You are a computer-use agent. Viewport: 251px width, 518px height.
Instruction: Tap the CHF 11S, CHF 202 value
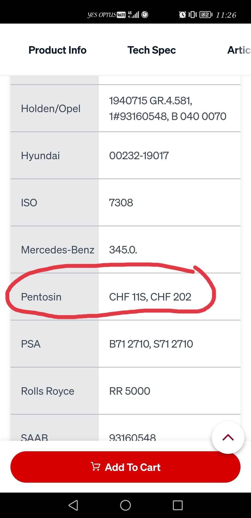tap(150, 297)
